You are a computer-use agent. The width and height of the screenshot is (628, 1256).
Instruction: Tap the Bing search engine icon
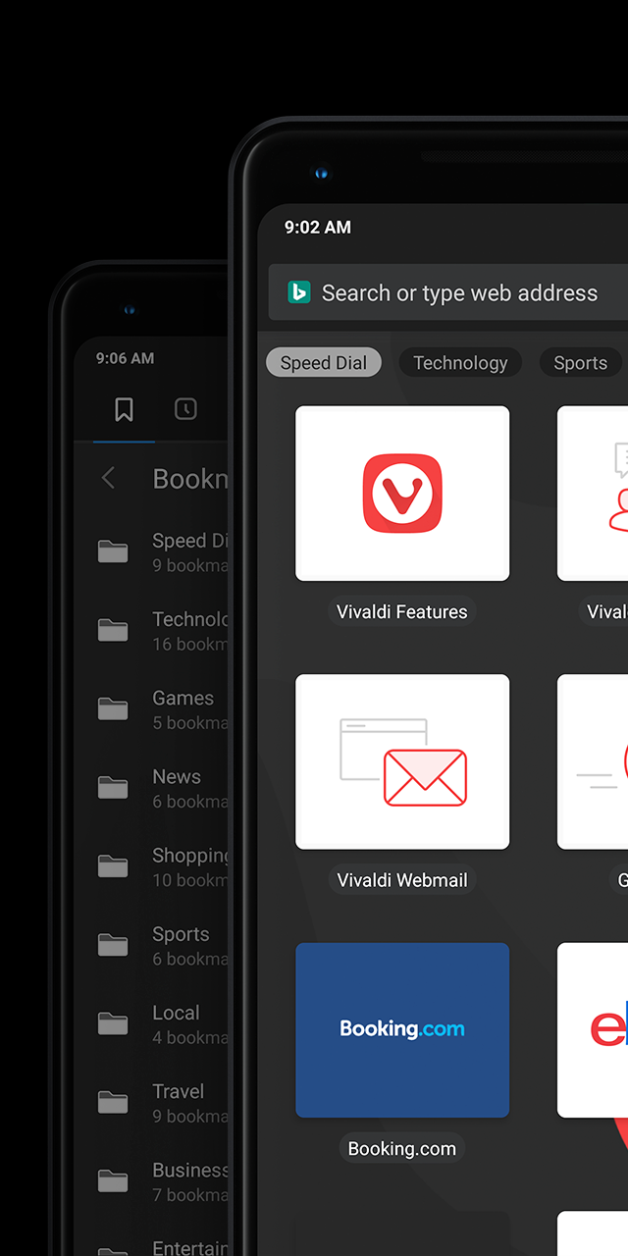(x=298, y=292)
